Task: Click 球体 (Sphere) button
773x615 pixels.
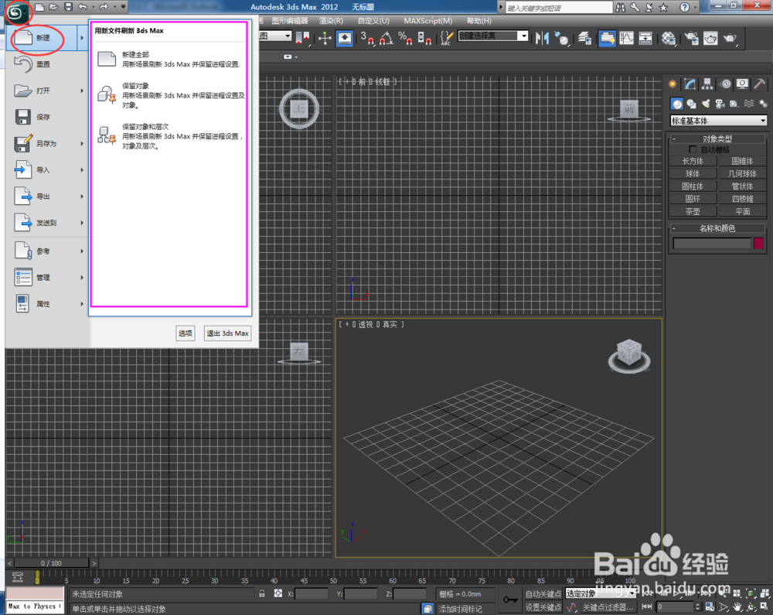Action: [693, 173]
